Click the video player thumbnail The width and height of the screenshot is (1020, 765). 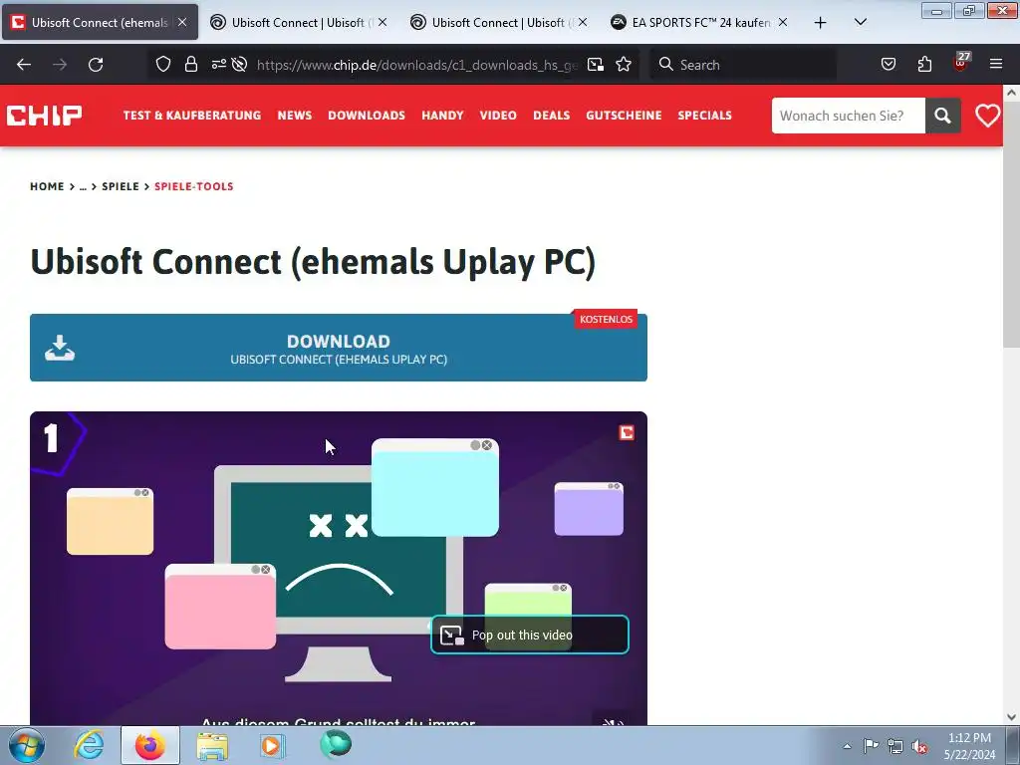[x=339, y=569]
